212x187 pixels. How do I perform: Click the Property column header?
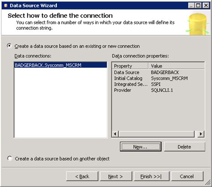click(130, 66)
